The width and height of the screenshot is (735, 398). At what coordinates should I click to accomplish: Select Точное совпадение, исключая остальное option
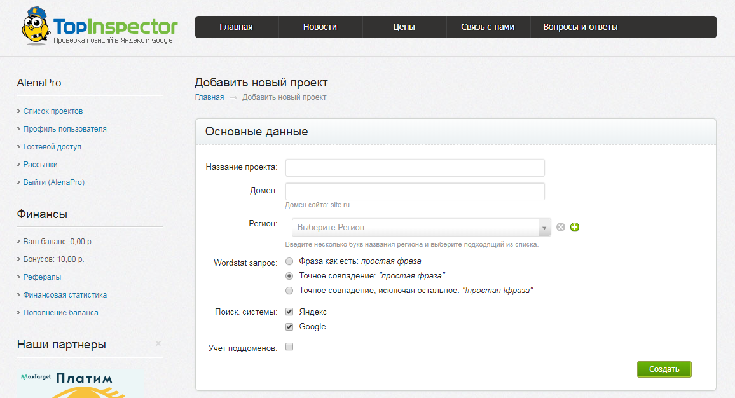point(289,291)
